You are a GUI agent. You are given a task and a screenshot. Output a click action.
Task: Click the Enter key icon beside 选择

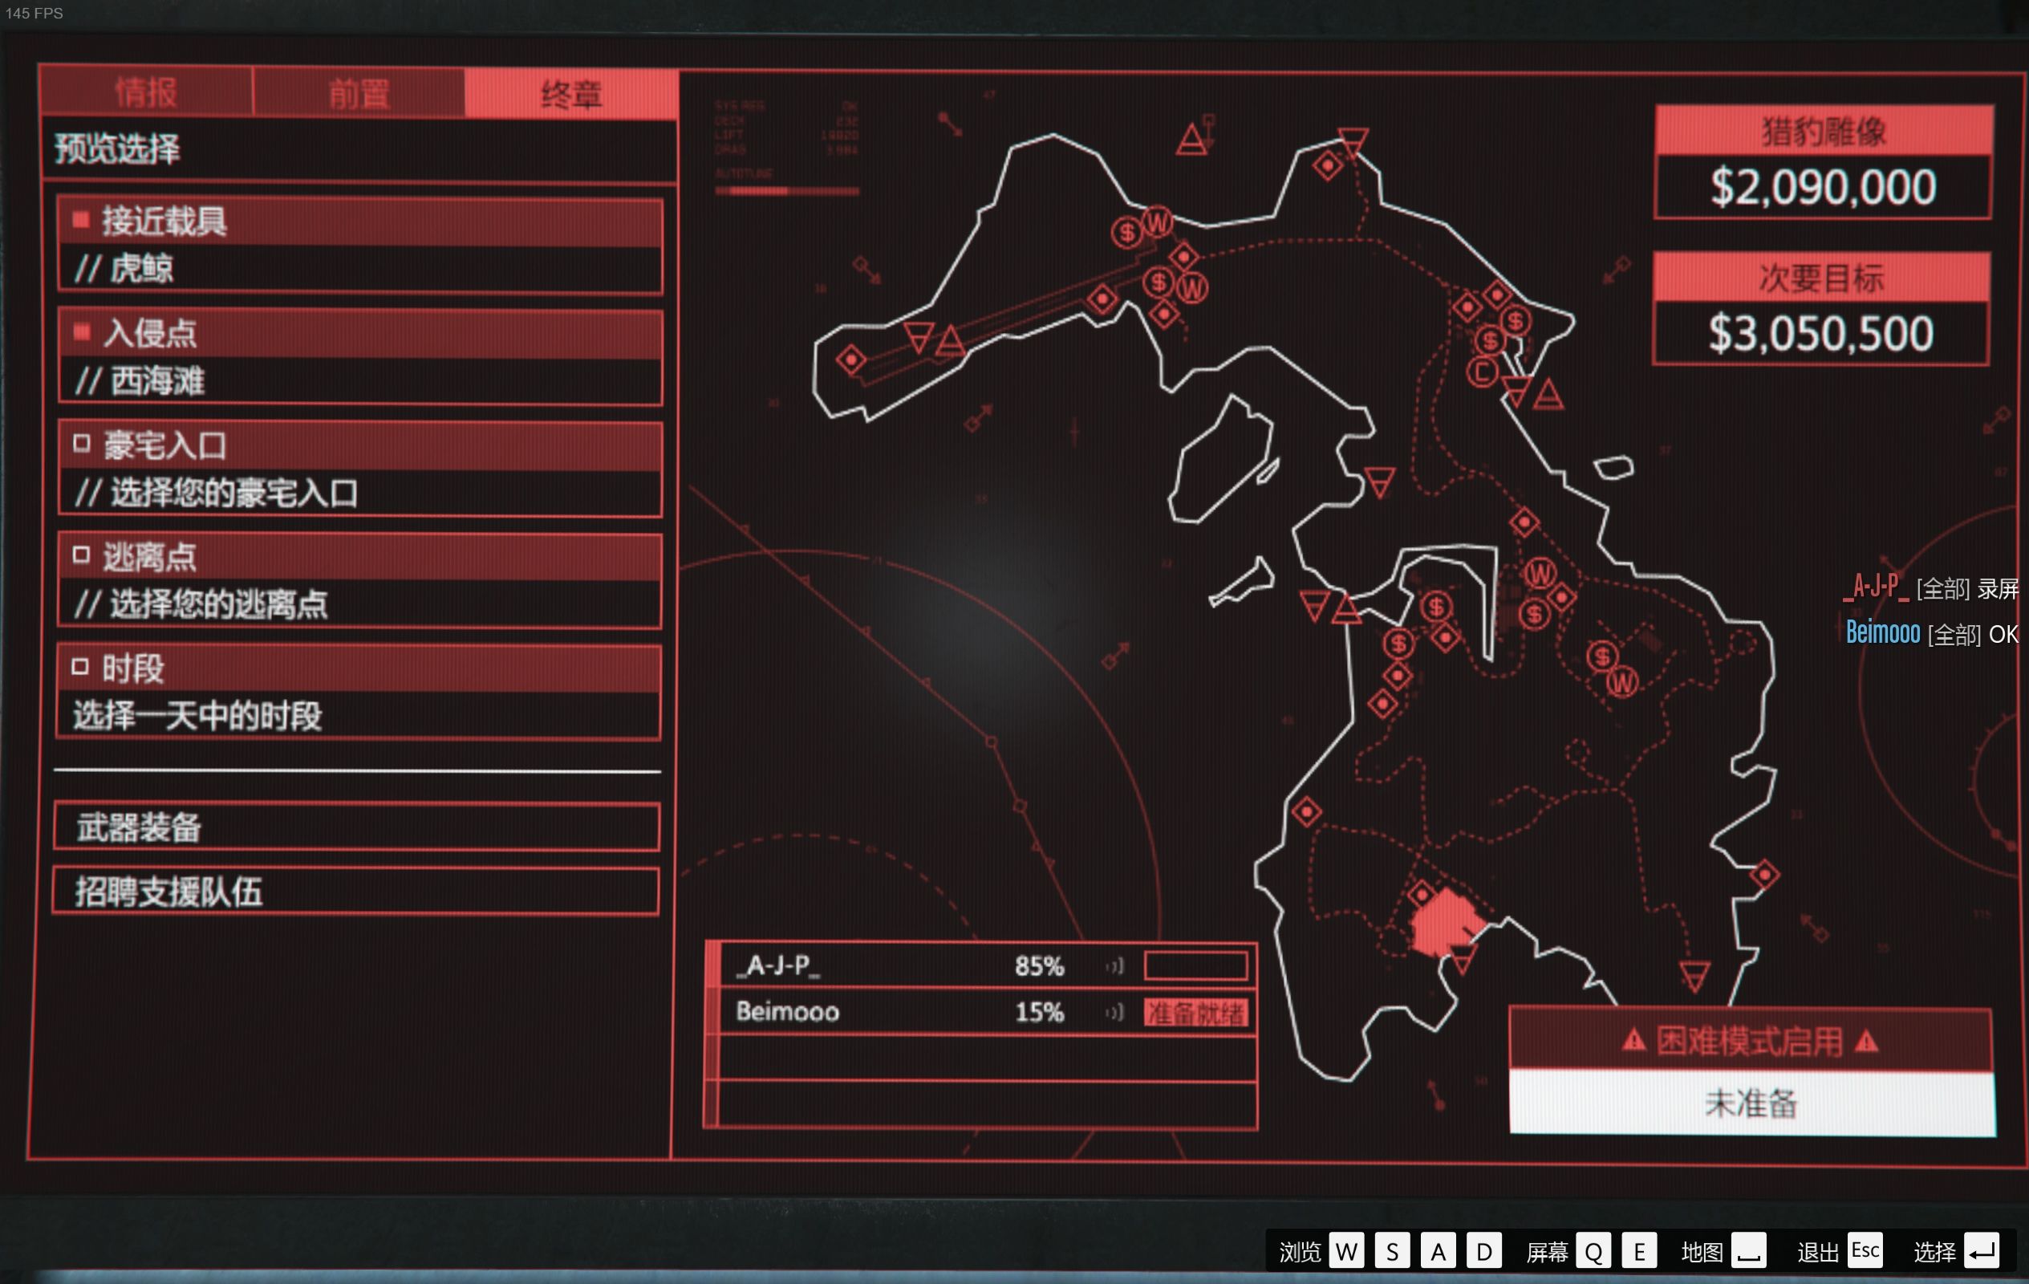pyautogui.click(x=1981, y=1251)
